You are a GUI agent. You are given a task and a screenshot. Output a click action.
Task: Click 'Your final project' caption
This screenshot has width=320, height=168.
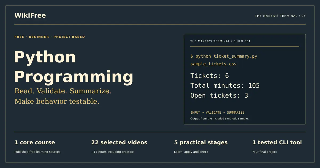point(265,152)
